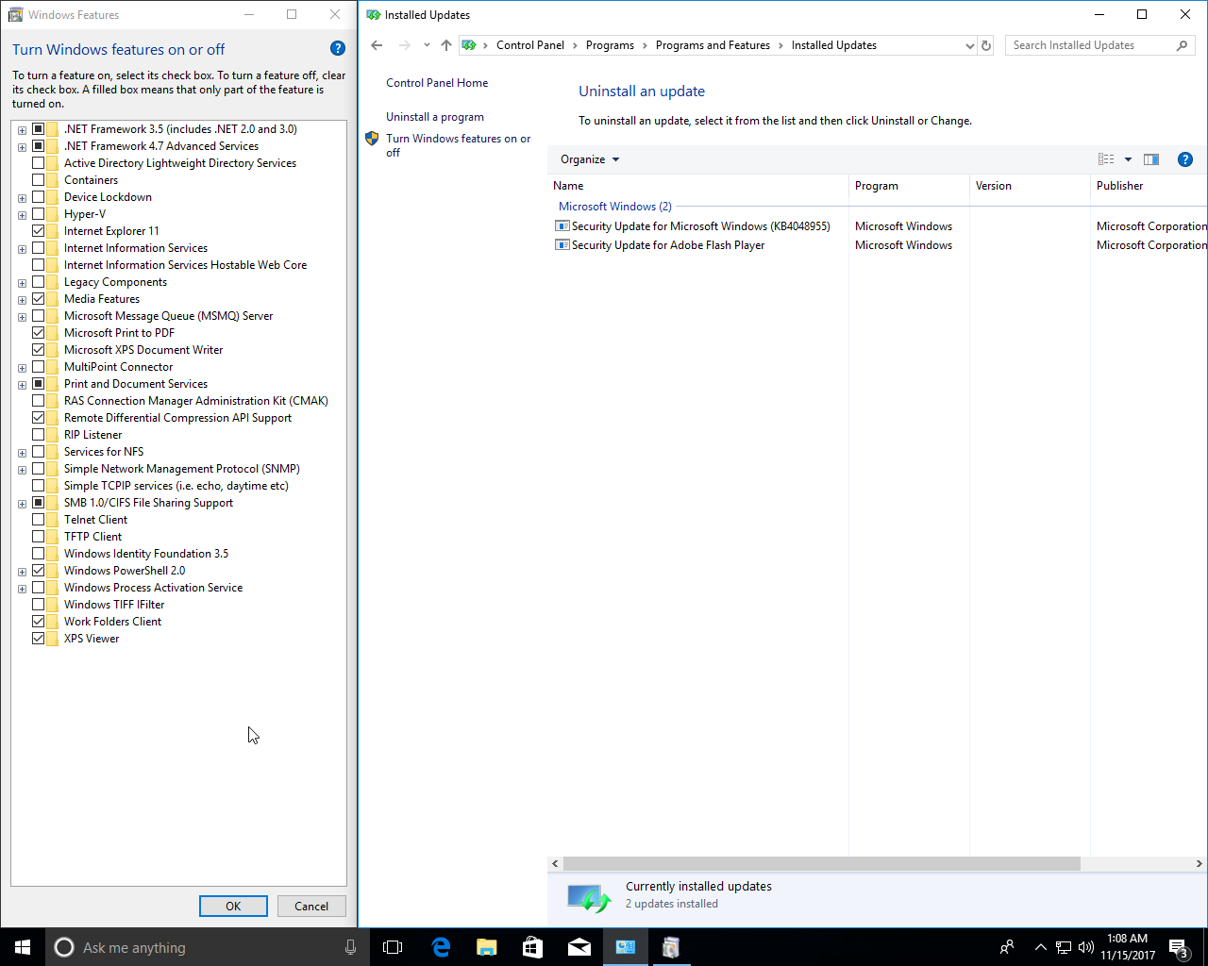Click the horizontal scrollbar right arrow
The height and width of the screenshot is (966, 1208).
1200,864
